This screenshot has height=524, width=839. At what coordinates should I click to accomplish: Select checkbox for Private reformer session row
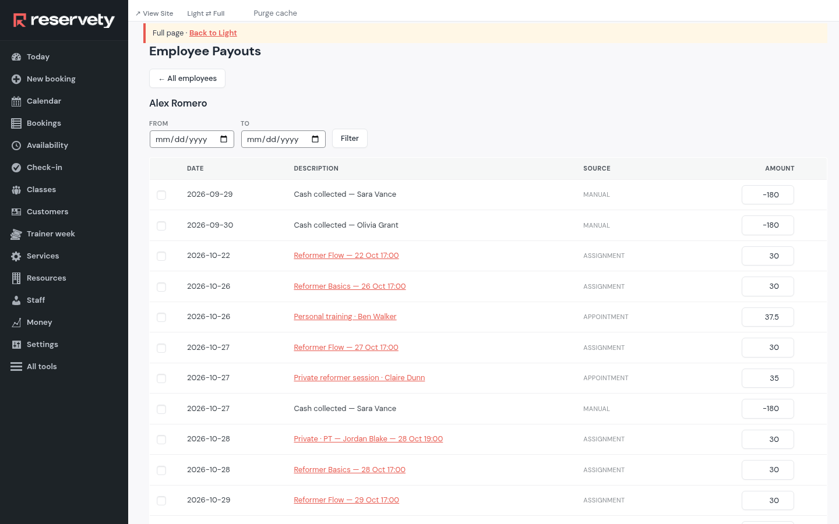pos(161,378)
